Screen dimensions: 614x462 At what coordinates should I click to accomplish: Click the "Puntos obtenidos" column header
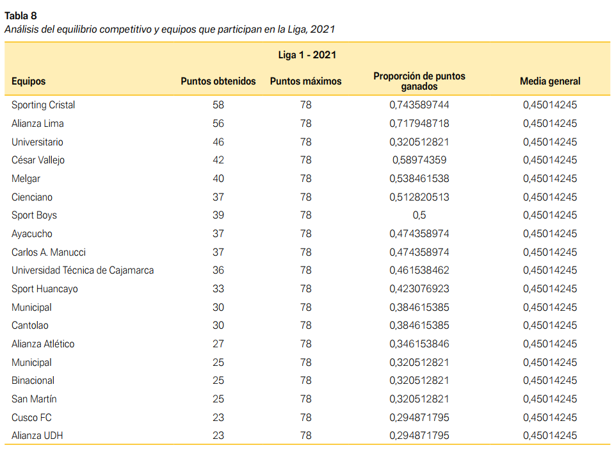(218, 81)
